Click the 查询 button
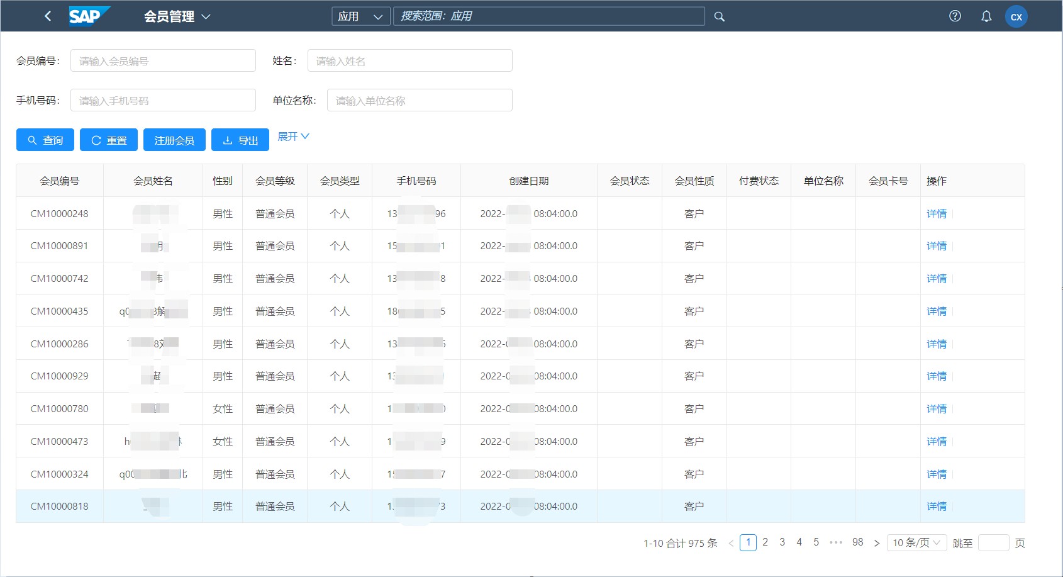1063x577 pixels. pos(45,140)
